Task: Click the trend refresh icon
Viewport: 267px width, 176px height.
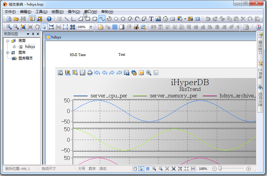Action: pyautogui.click(x=134, y=73)
